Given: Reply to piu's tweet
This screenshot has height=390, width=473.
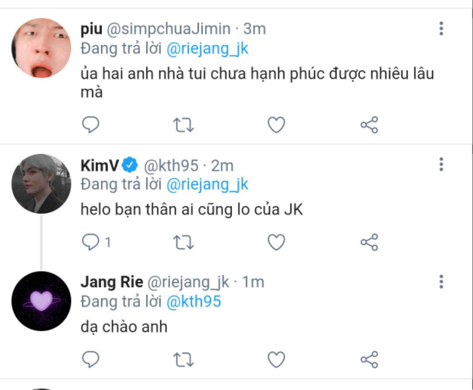Looking at the screenshot, I should 91,125.
